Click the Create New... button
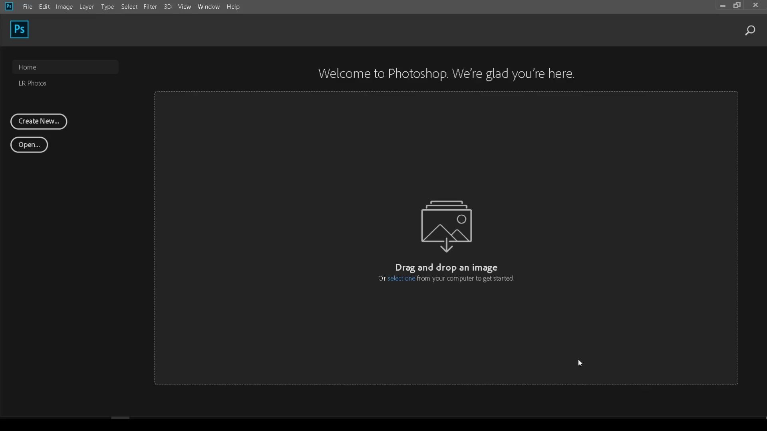The height and width of the screenshot is (431, 767). 39,121
